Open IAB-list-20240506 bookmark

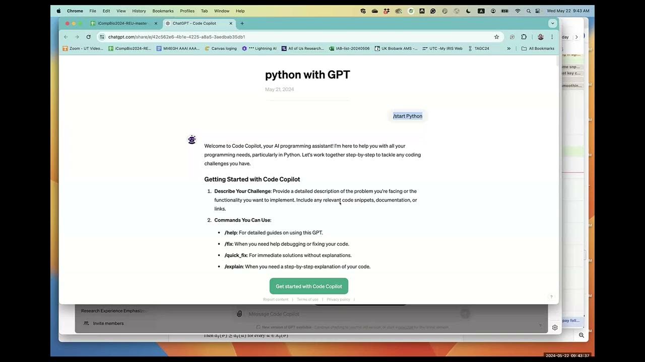pyautogui.click(x=349, y=49)
